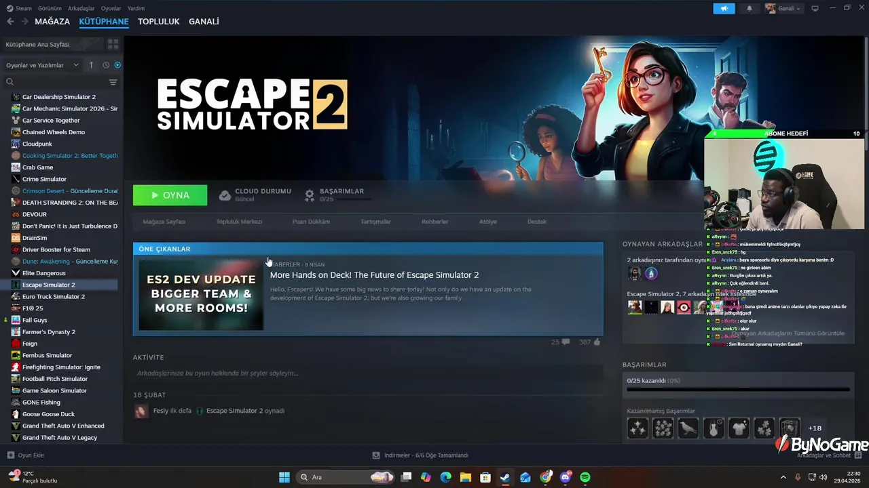This screenshot has width=869, height=488.
Task: Open Spotify from the taskbar
Action: pos(585,477)
